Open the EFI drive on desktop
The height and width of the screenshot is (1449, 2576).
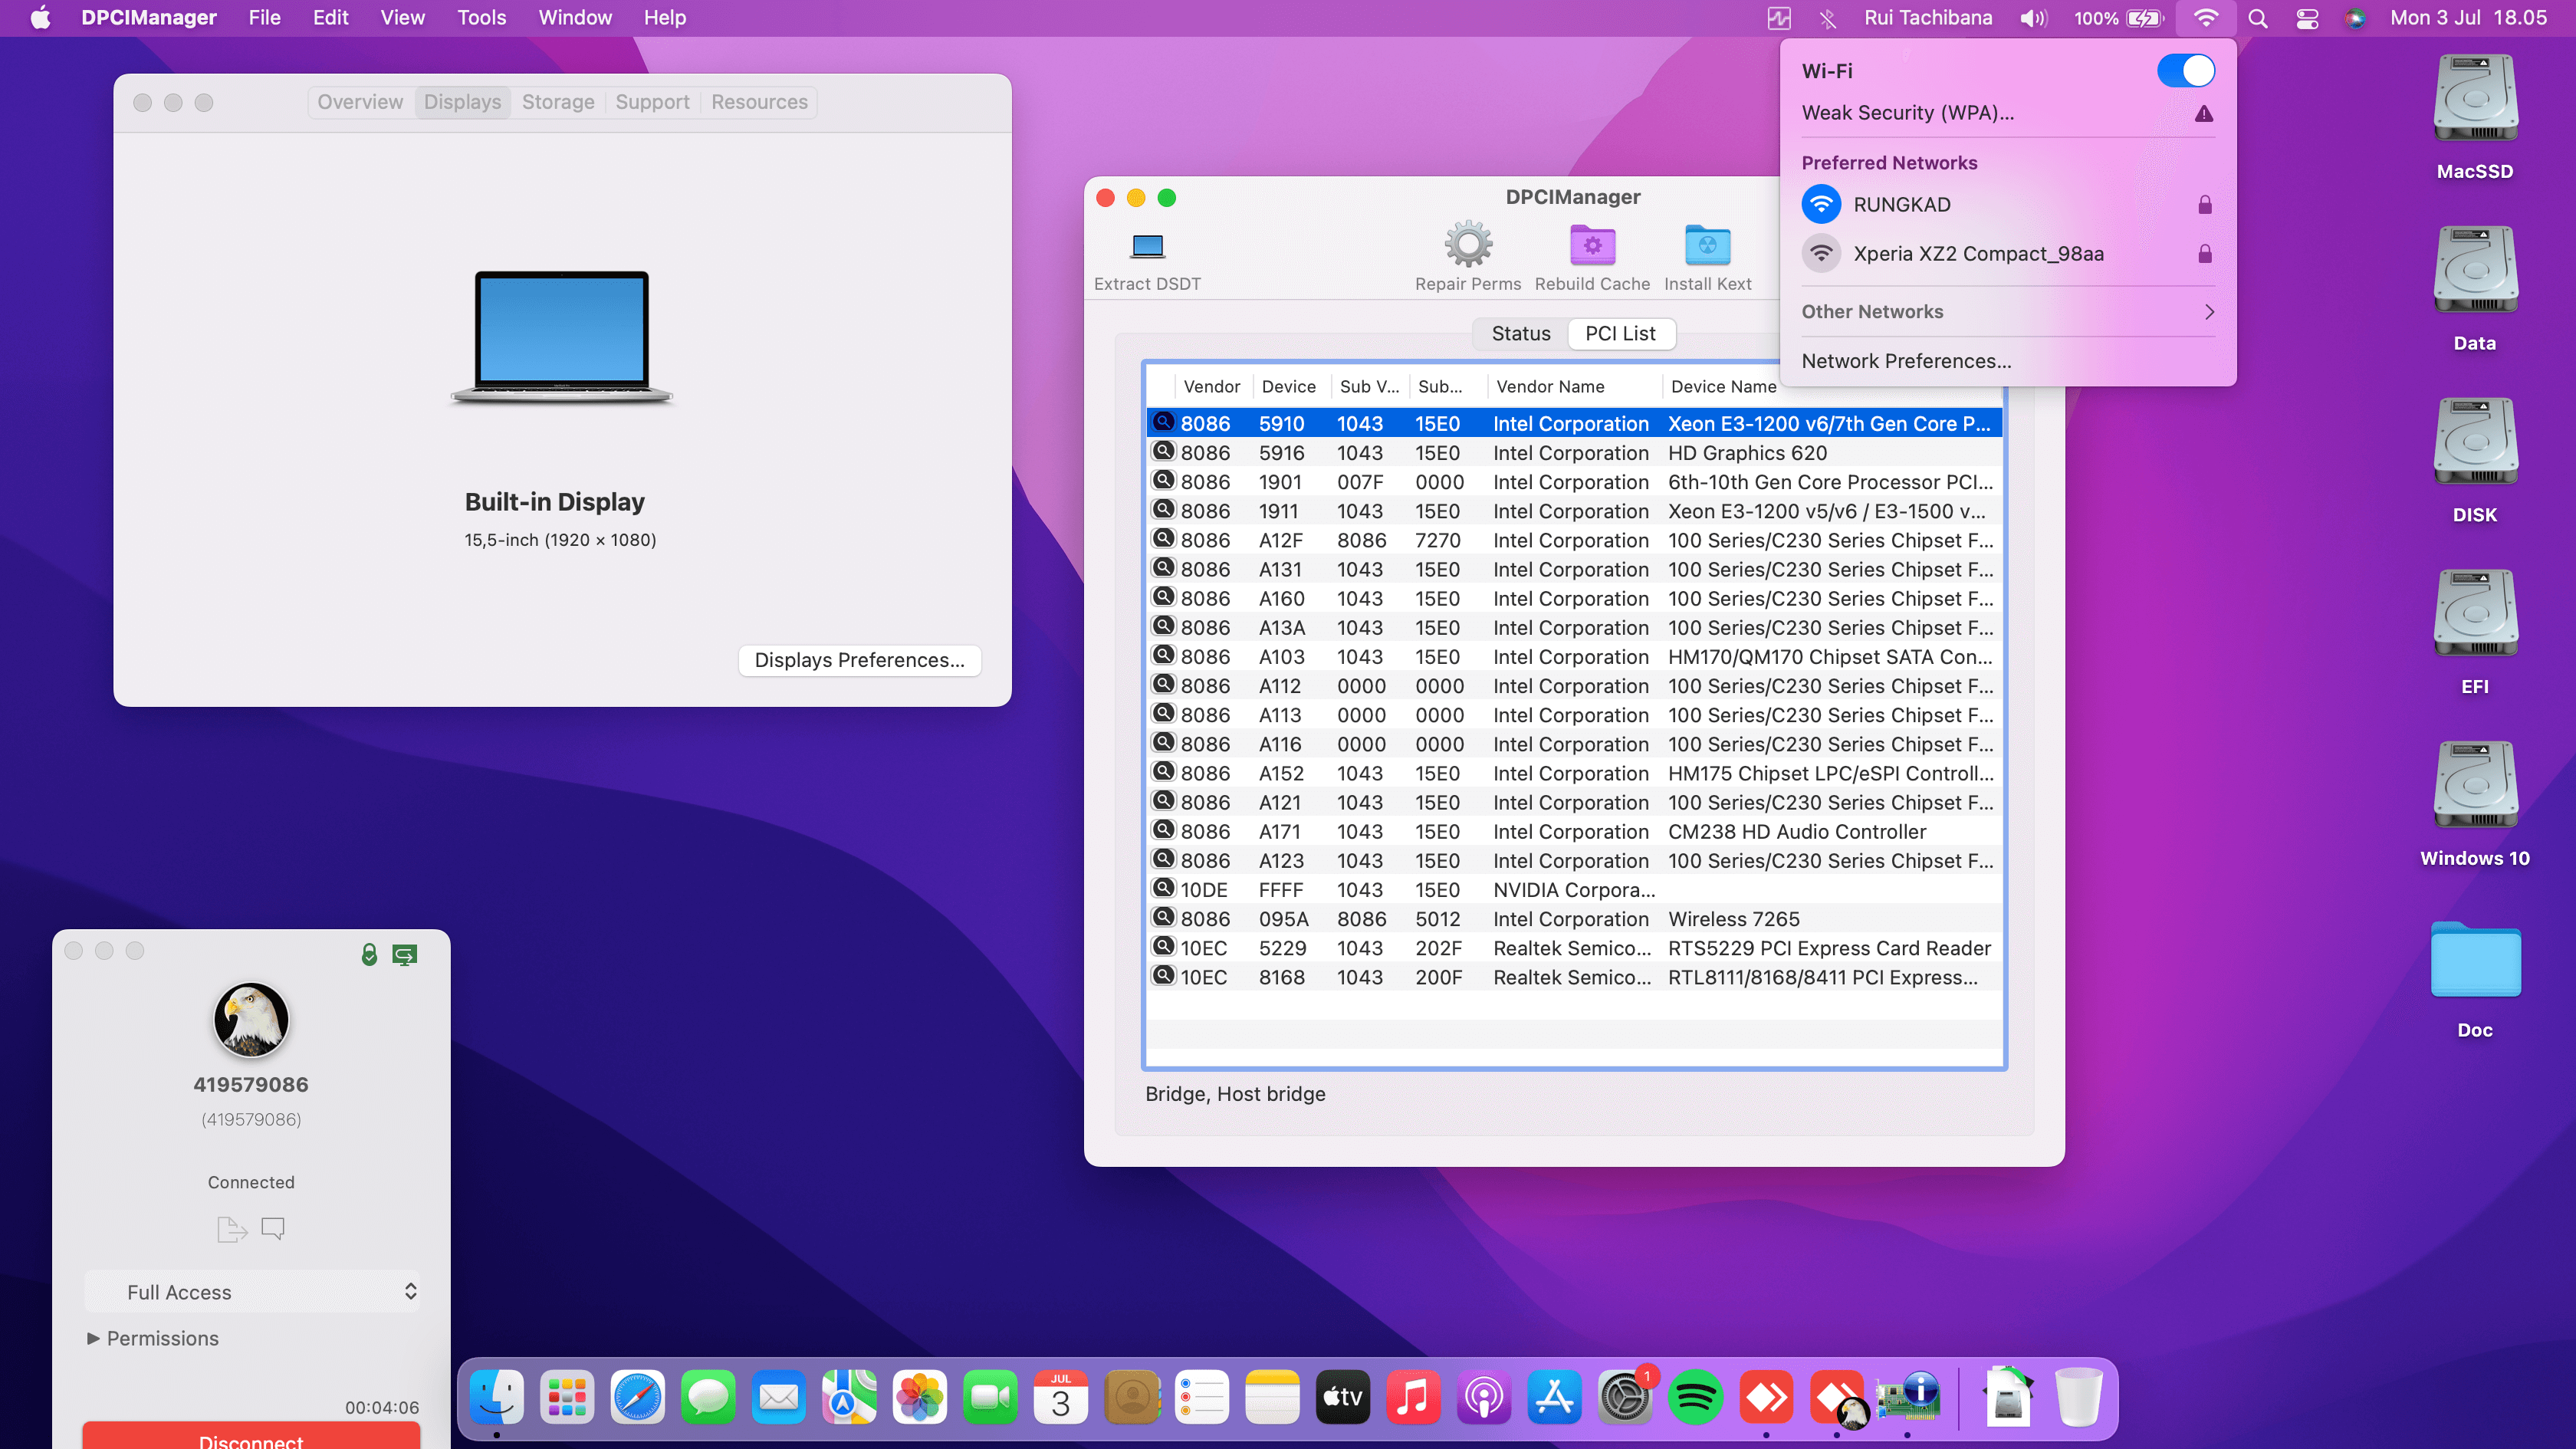click(2475, 614)
